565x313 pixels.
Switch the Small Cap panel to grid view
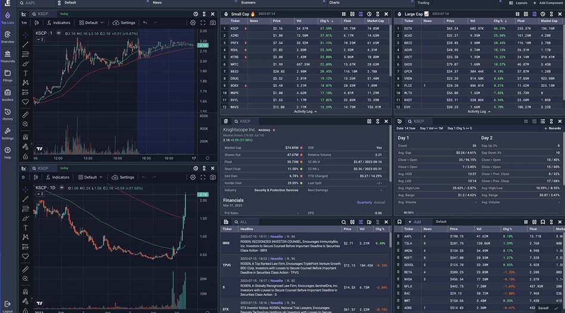click(344, 14)
